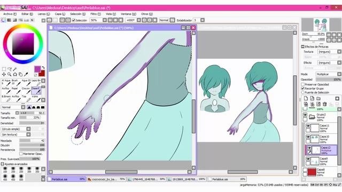Collapse the Efectos de Pinturas section
Screen dimensions: 342x192
click(303, 46)
